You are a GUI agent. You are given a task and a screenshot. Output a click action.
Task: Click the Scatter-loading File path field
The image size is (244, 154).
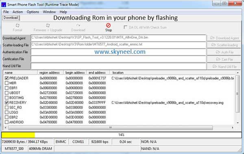pos(118,45)
